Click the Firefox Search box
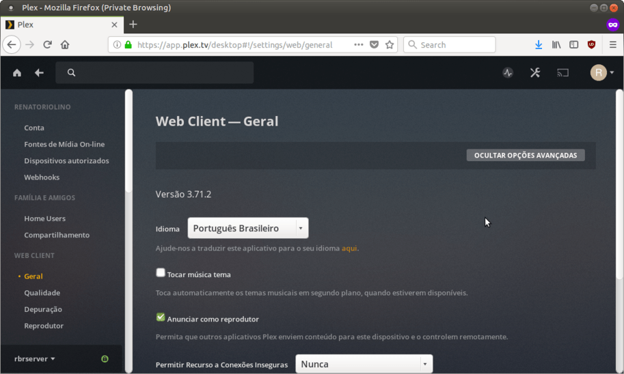This screenshot has width=624, height=374. coord(450,44)
